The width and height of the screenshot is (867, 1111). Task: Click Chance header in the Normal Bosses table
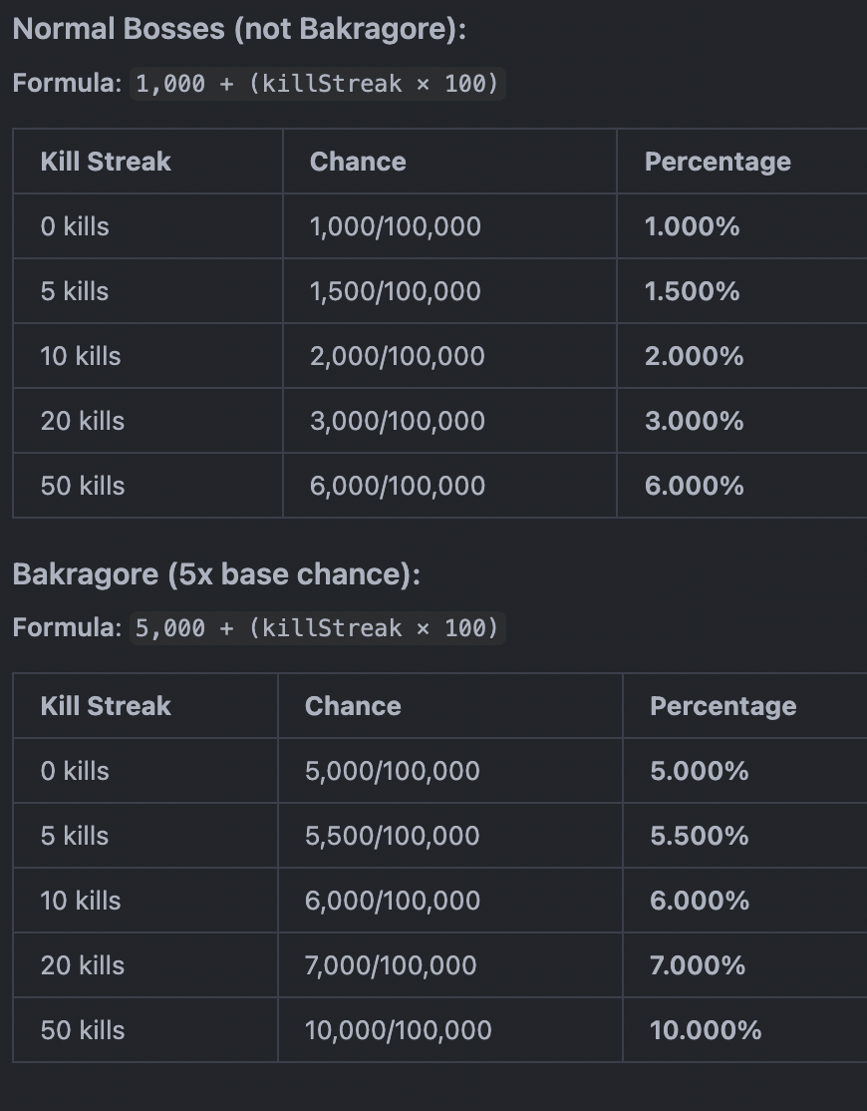click(x=358, y=162)
